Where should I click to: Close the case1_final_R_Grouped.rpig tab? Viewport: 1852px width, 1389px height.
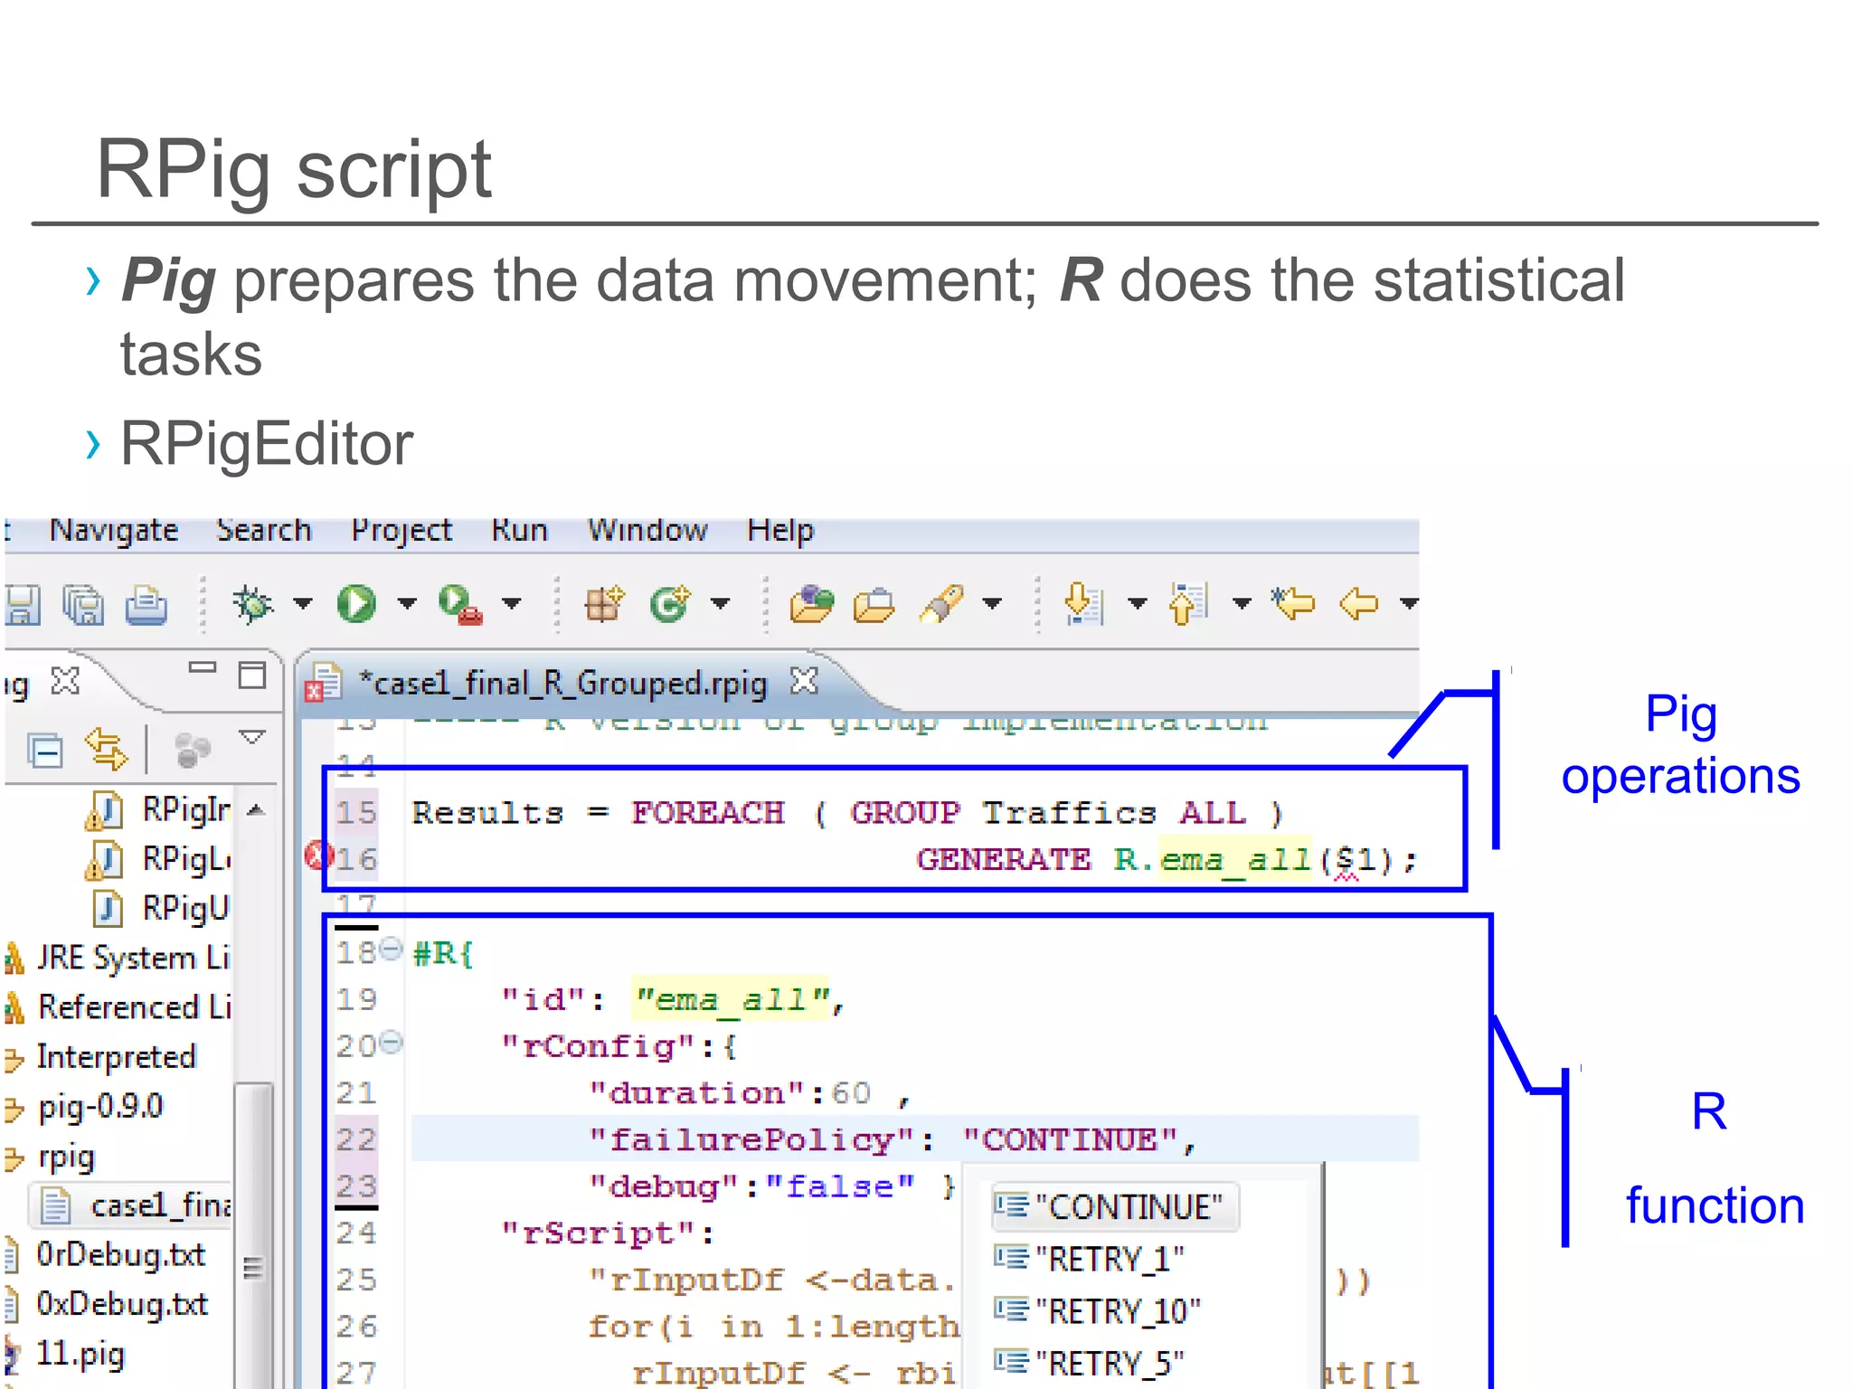pos(805,681)
